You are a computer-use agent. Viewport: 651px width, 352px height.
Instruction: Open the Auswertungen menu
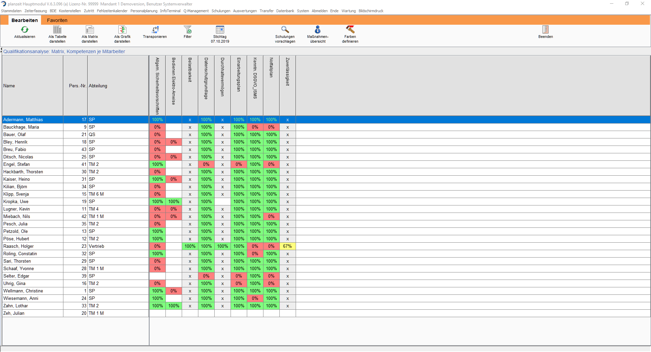coord(245,11)
